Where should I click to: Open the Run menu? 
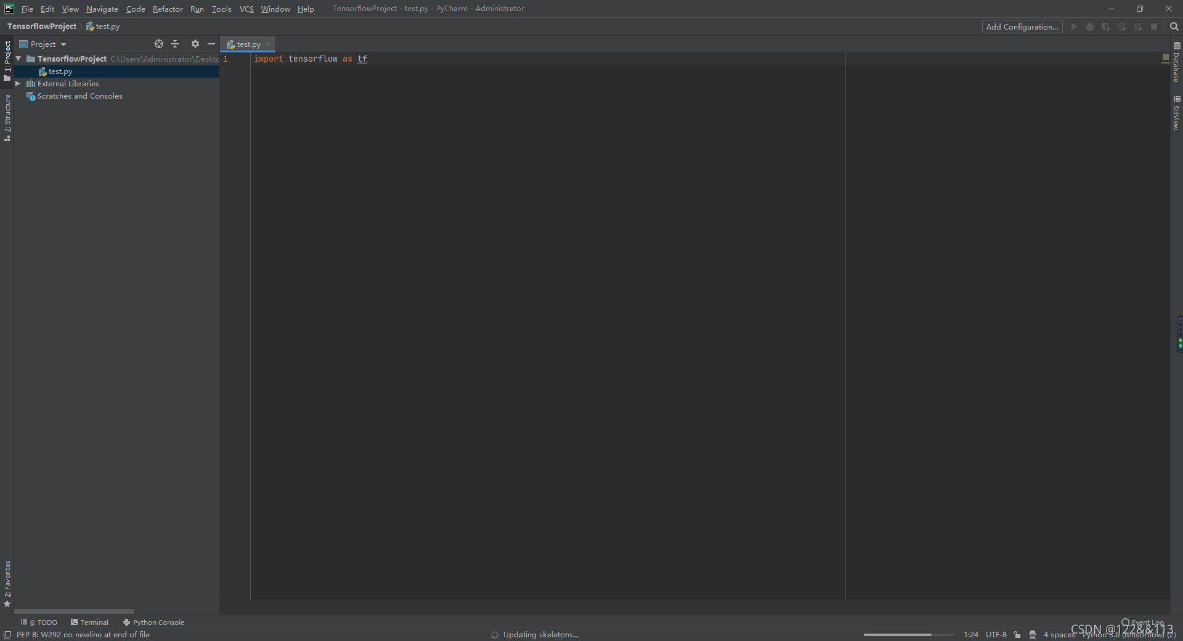coord(197,9)
